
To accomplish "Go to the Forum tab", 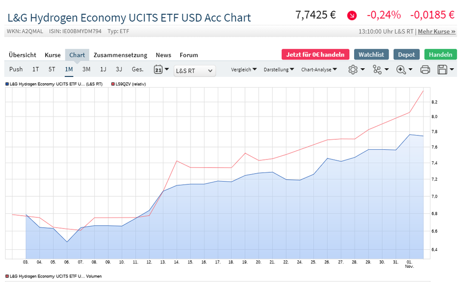I will (189, 55).
